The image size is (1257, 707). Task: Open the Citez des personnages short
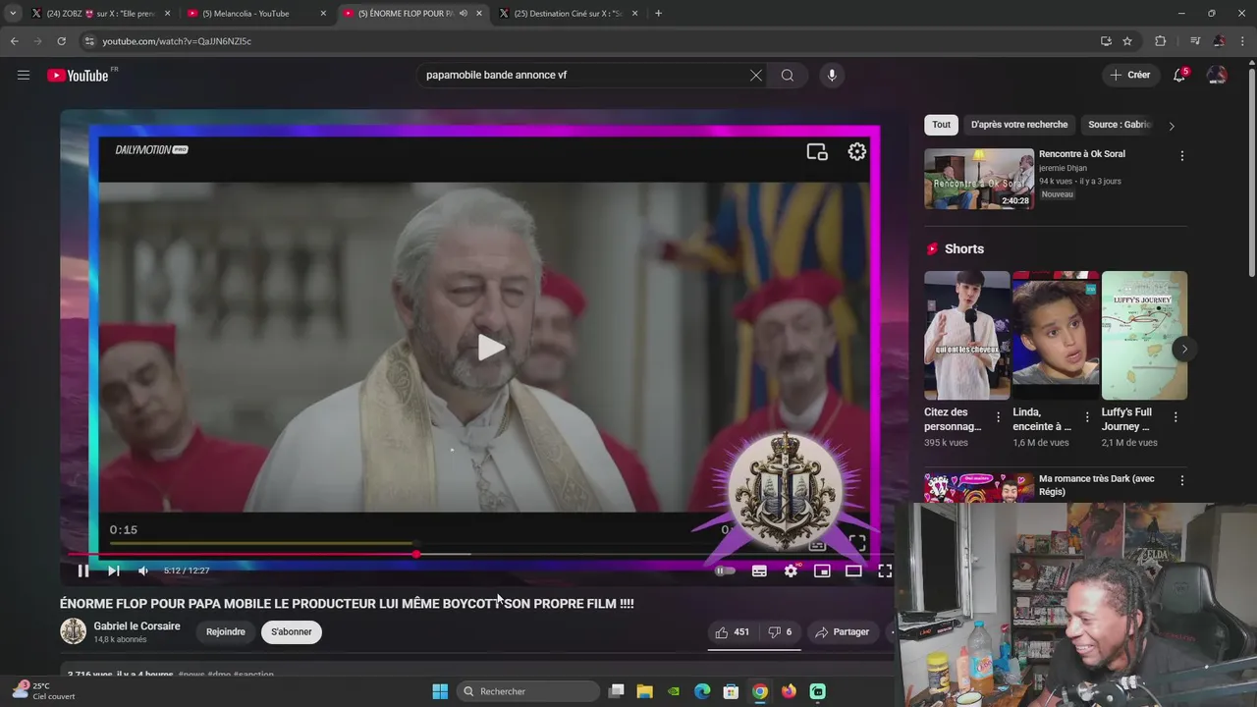click(x=966, y=335)
